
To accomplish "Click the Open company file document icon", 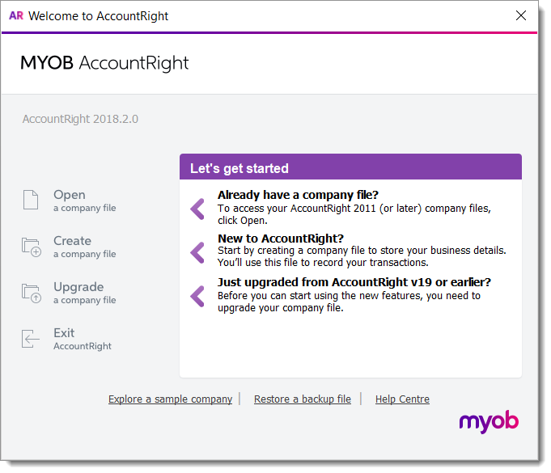I will point(31,200).
